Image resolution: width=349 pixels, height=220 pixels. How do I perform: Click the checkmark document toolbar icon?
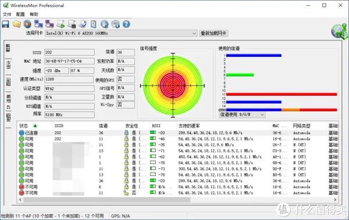(x=83, y=24)
